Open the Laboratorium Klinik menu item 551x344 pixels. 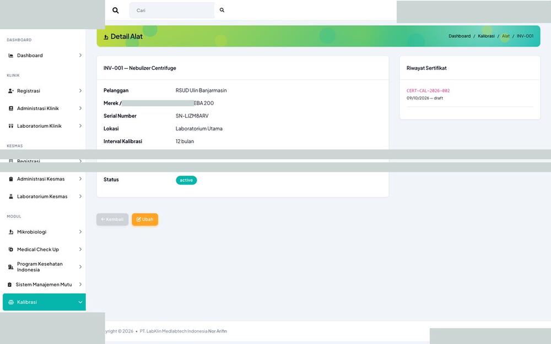[x=44, y=126]
